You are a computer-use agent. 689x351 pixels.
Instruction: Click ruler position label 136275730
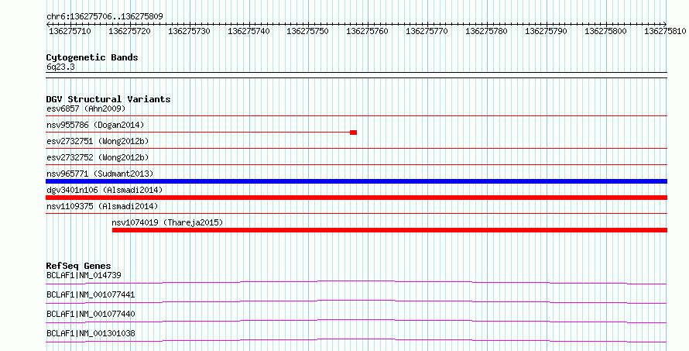pos(189,31)
